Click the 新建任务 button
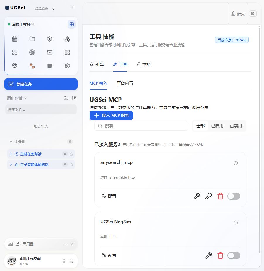The image size is (264, 271). [41, 84]
